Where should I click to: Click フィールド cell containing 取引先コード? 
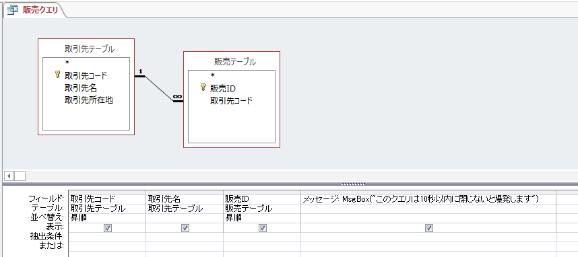(107, 199)
